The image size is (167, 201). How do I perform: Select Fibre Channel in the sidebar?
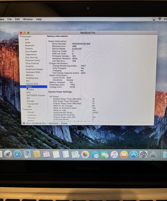pos(32,63)
